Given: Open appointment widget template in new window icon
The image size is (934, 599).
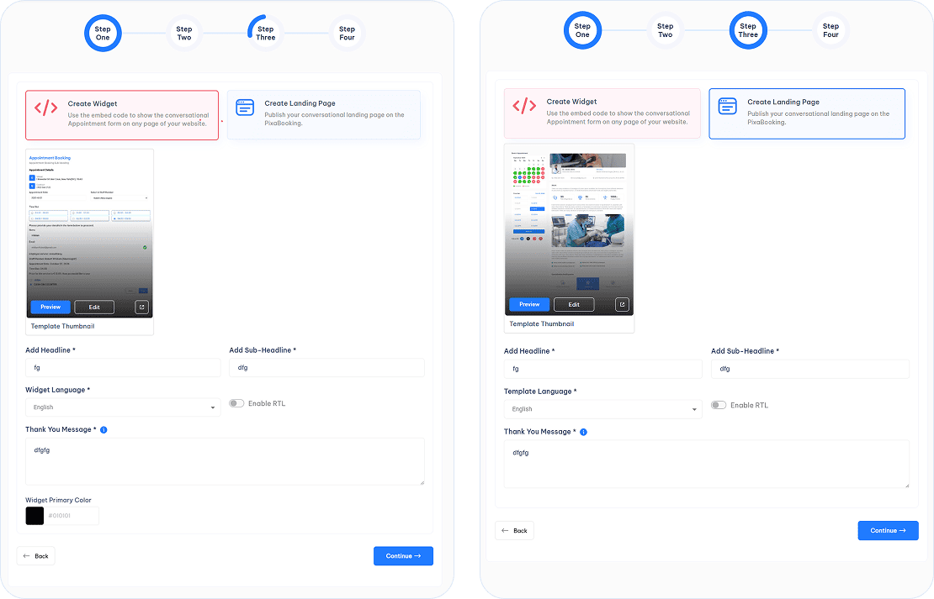Looking at the screenshot, I should 141,307.
